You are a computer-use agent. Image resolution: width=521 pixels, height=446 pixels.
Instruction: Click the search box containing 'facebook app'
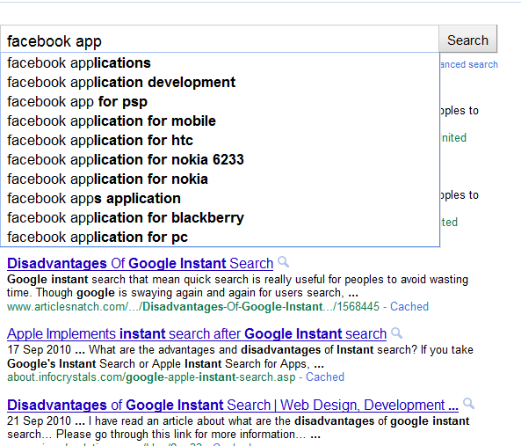220,40
